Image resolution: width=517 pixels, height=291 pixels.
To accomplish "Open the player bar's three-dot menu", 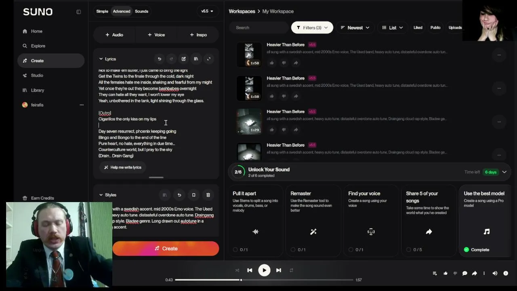I will (x=484, y=273).
